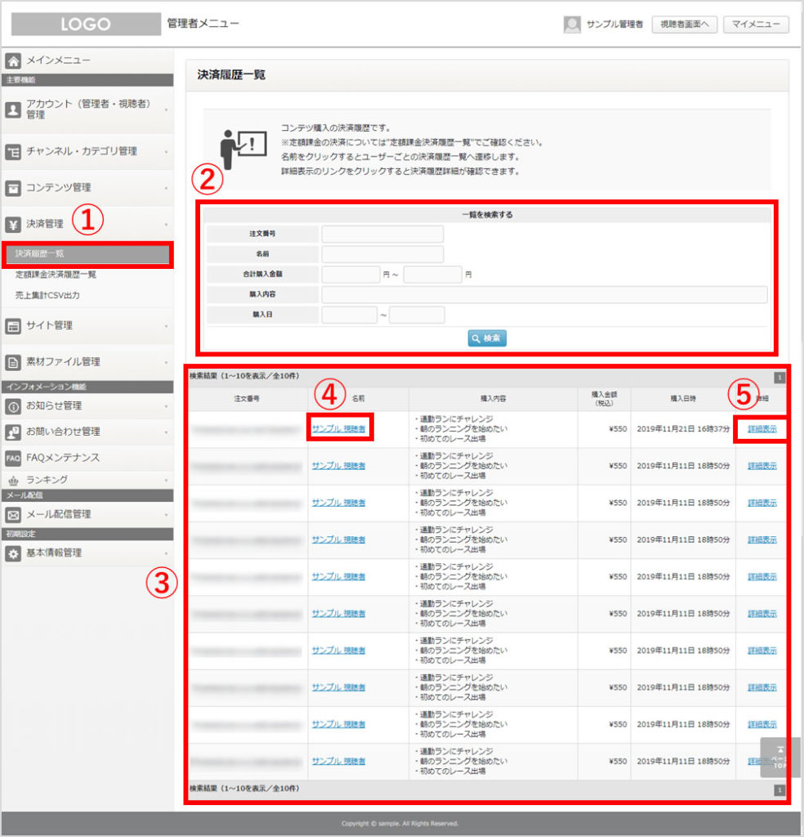Click the notice management info icon
The image size is (804, 837).
[x=13, y=406]
